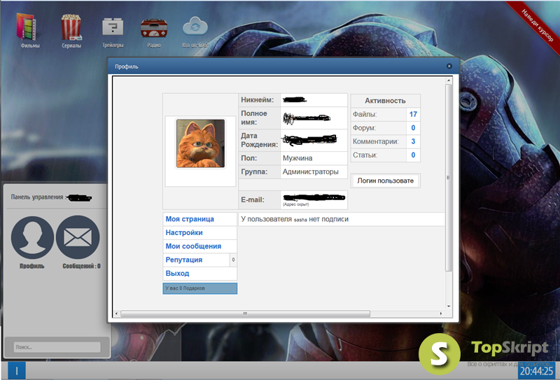Close the Профиль dialog window
560x380 pixels.
[449, 66]
